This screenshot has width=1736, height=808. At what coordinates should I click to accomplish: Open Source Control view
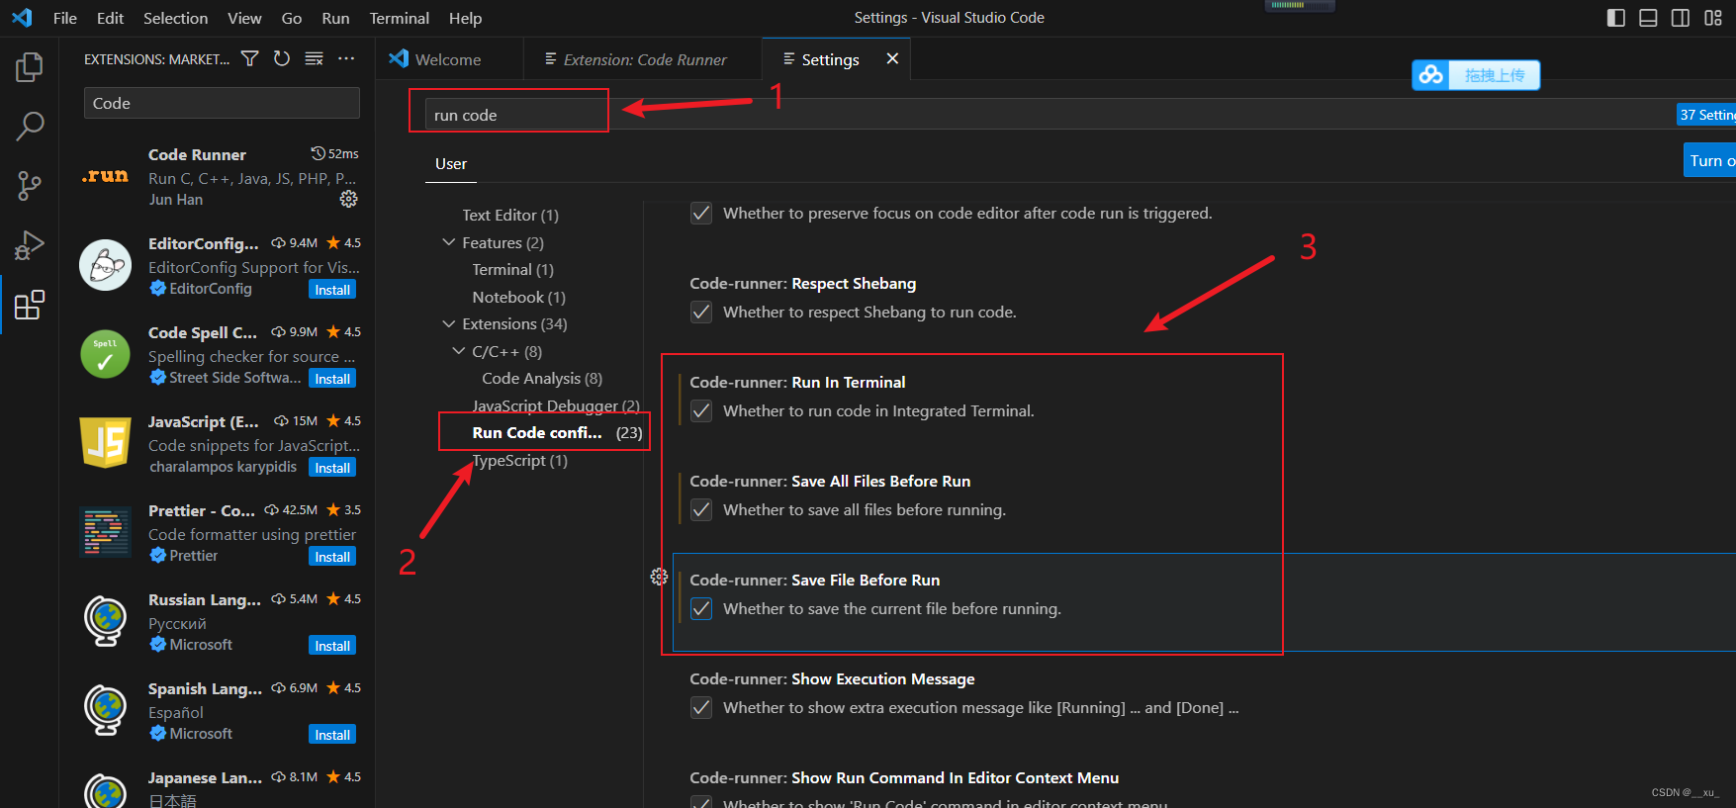30,185
